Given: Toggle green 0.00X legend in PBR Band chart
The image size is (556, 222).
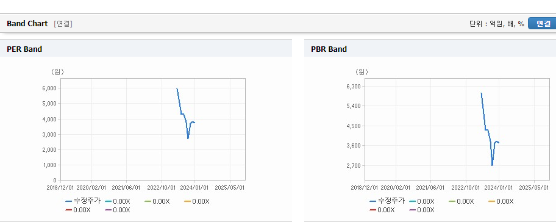Looking at the screenshot, I should (x=462, y=201).
